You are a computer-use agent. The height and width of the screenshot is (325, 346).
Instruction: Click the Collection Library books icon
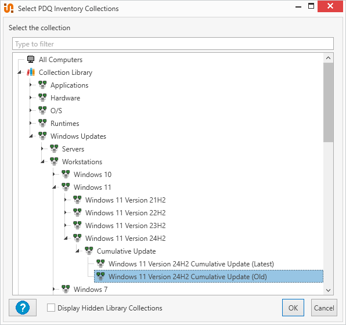(x=31, y=72)
